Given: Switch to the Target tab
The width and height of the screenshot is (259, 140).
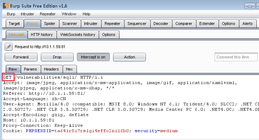Looking at the screenshot, I should 14,24.
